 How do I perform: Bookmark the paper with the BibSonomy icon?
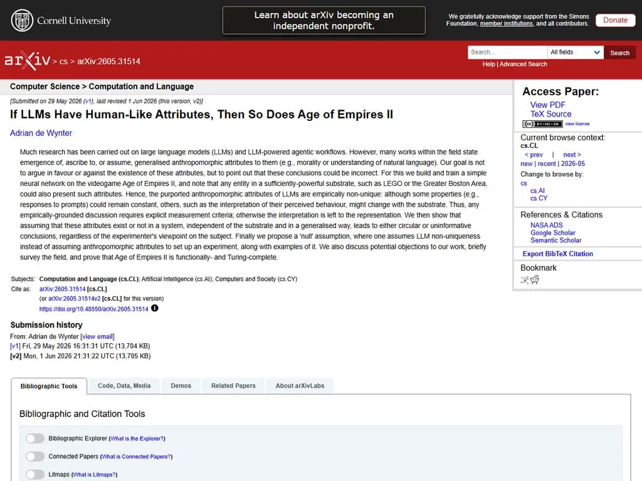click(x=525, y=280)
